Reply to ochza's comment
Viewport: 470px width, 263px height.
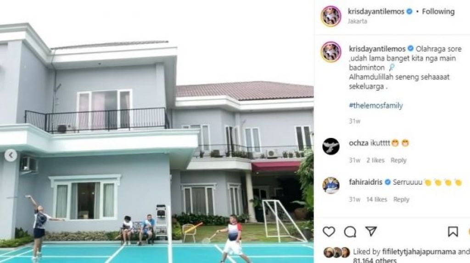tap(398, 160)
